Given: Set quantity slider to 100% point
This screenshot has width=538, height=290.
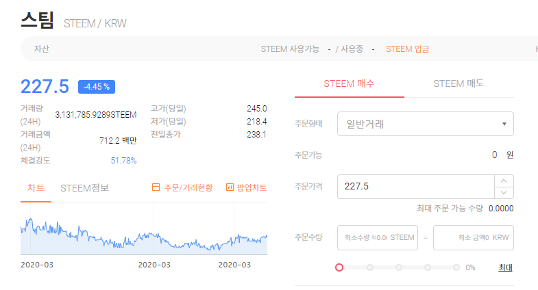Looking at the screenshot, I should pyautogui.click(x=456, y=267).
